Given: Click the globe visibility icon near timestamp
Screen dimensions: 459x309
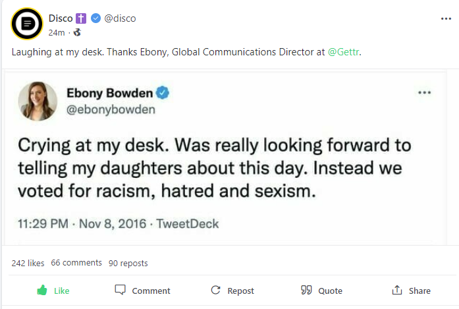Looking at the screenshot, I should coord(77,32).
